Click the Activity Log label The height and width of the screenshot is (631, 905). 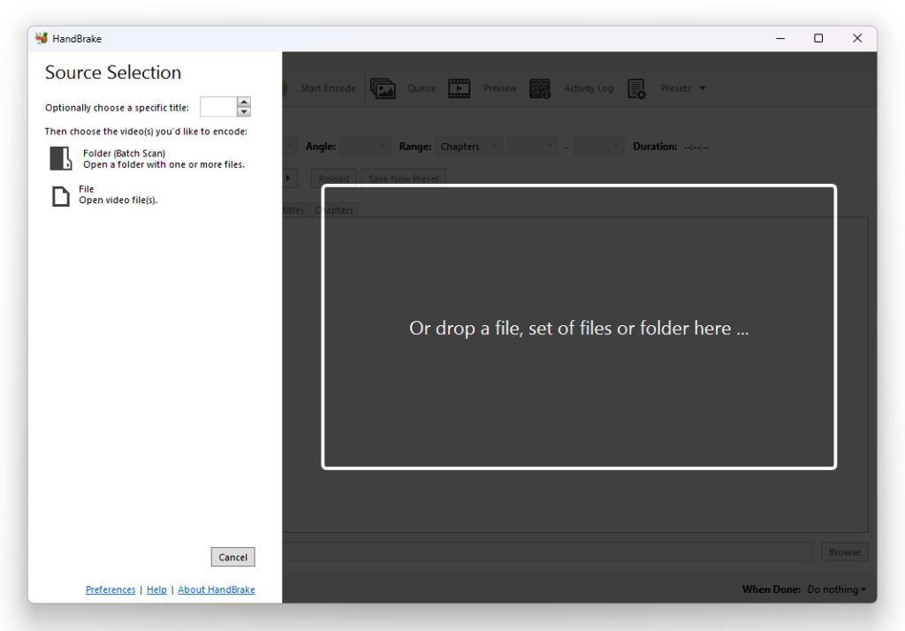[x=589, y=88]
